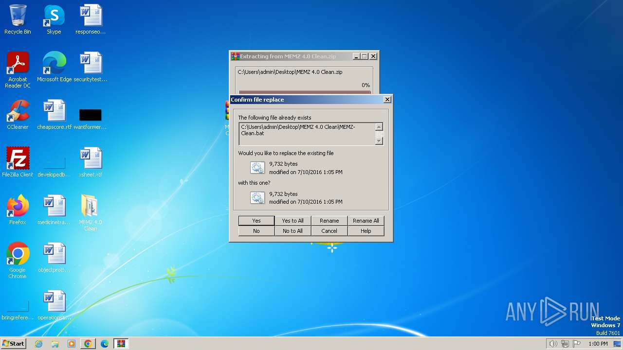Click the file path text field
The width and height of the screenshot is (623, 350).
[x=307, y=134]
